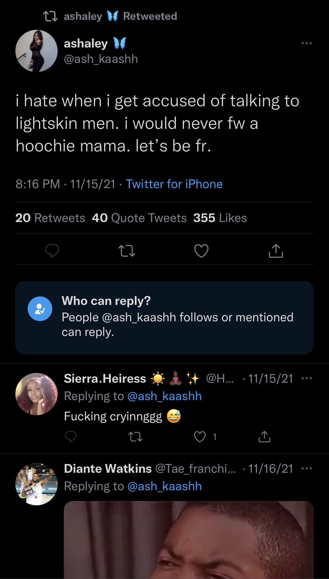Open ashaley's profile picture
329x579 pixels.
pos(36,51)
